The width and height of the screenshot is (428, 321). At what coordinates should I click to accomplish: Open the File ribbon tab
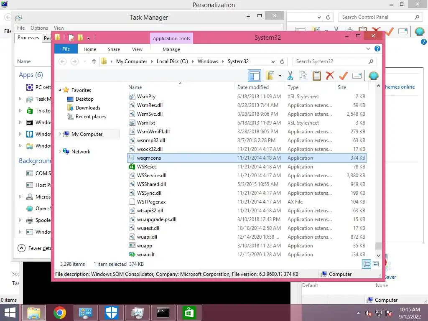point(66,49)
